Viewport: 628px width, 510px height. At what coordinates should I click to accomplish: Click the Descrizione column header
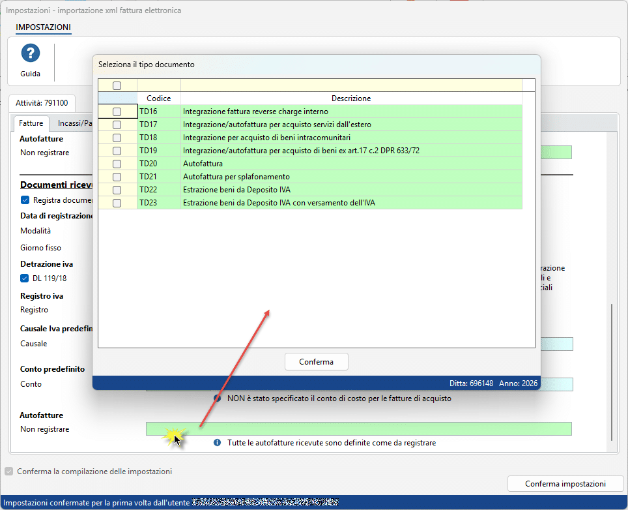(351, 98)
